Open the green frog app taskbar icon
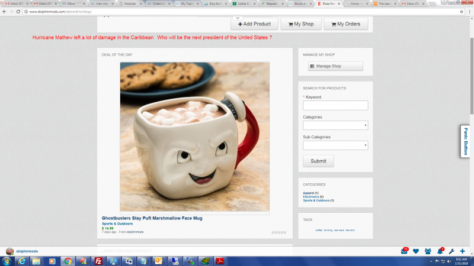This screenshot has height=266, width=474. click(206, 261)
